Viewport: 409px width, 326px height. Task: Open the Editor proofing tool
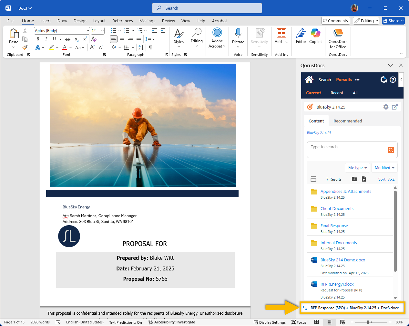coord(301,36)
